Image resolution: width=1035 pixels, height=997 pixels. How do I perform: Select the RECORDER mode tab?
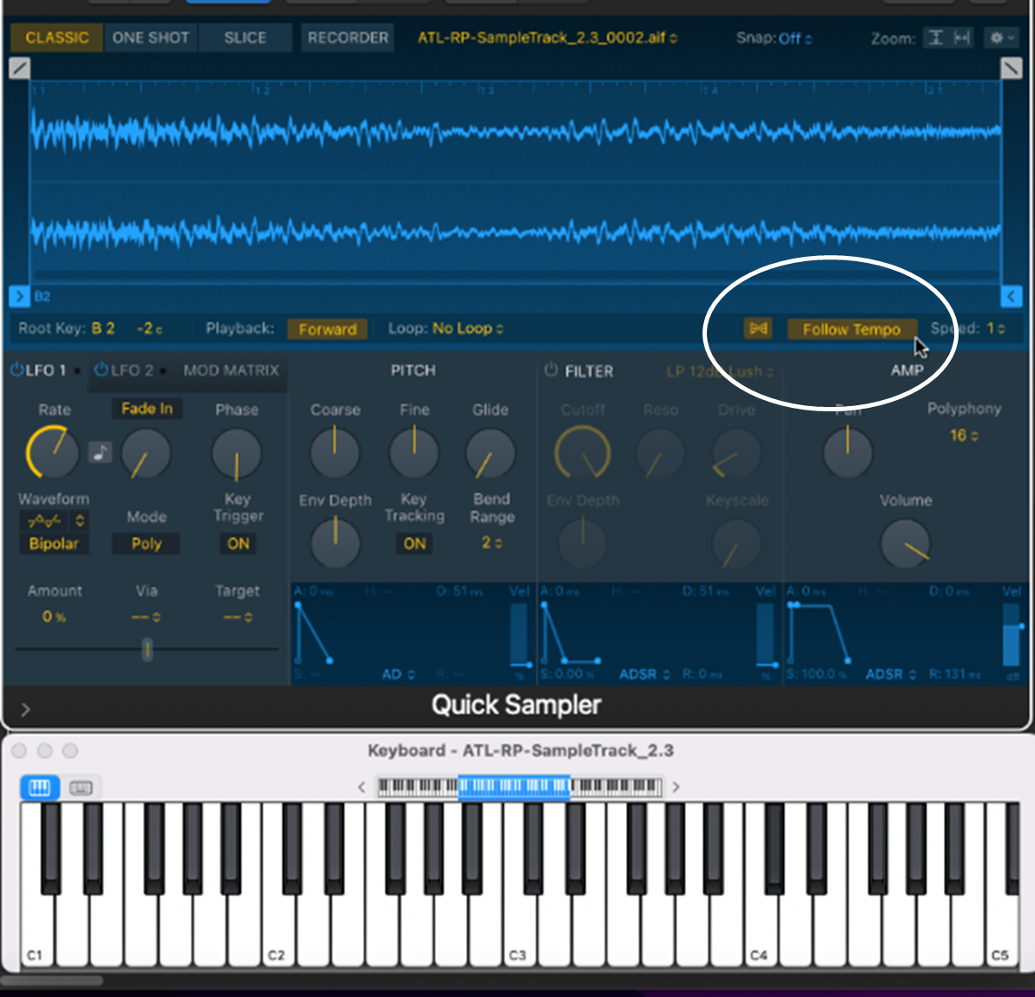[x=348, y=37]
